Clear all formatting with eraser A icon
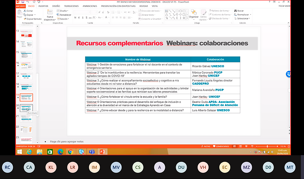The image size is (304, 179). click(108, 12)
